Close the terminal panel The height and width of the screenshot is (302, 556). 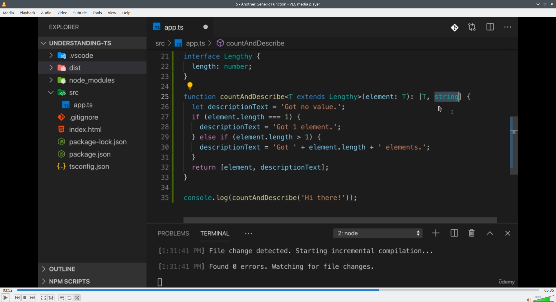508,233
